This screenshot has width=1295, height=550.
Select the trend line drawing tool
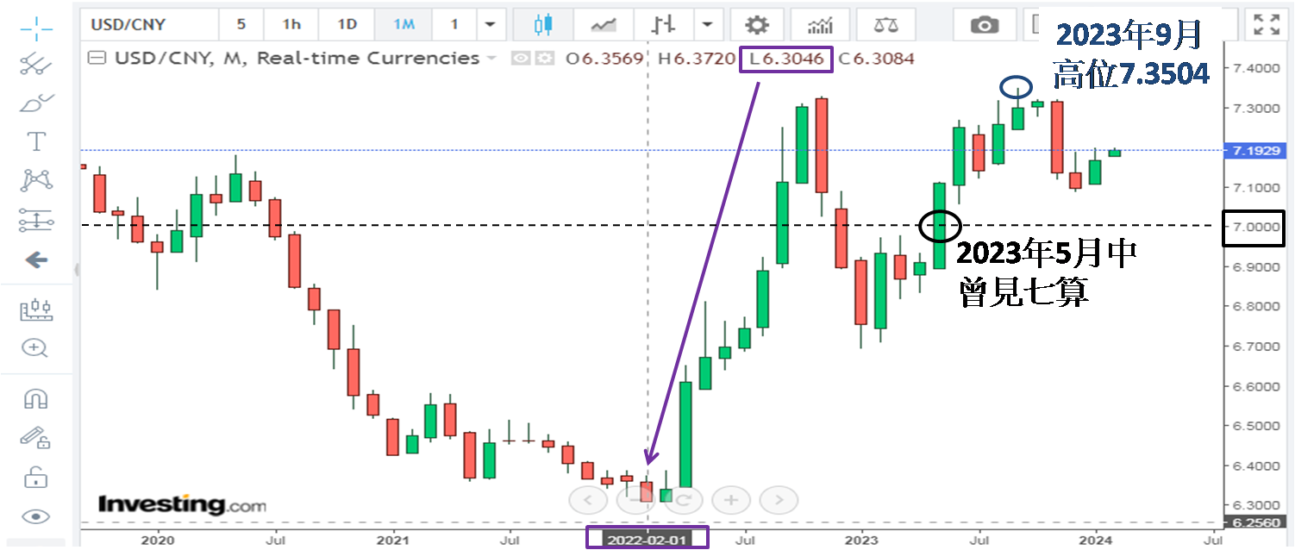click(x=35, y=63)
